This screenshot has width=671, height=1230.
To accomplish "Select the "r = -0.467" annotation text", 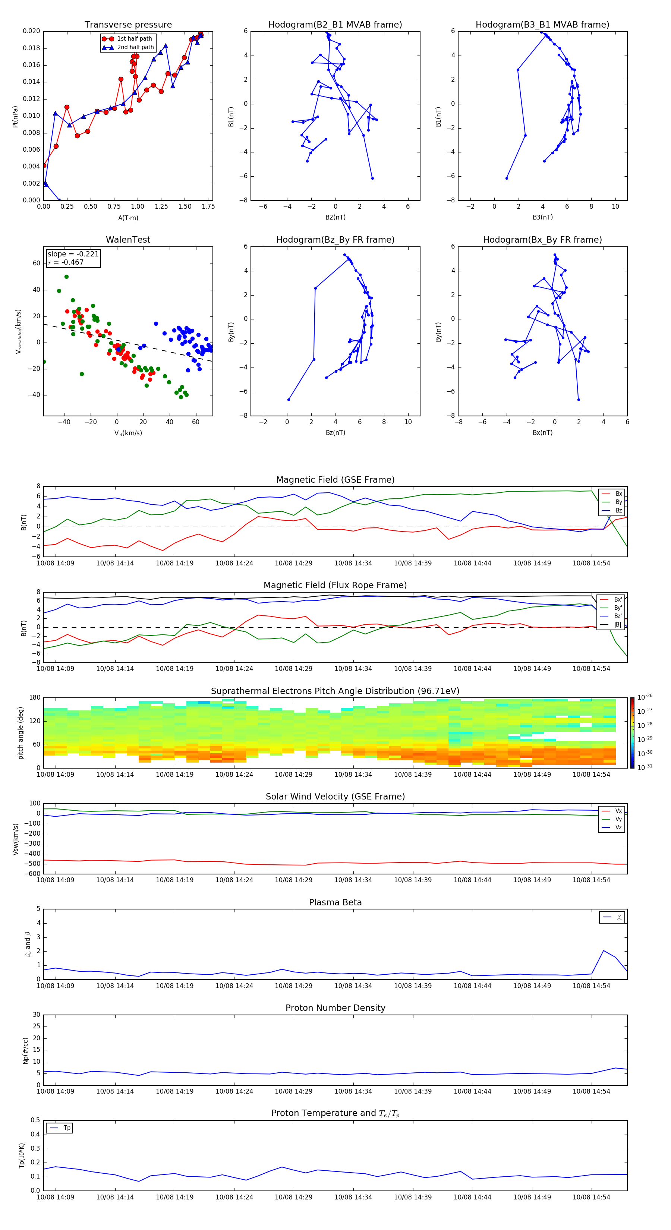I will (66, 262).
